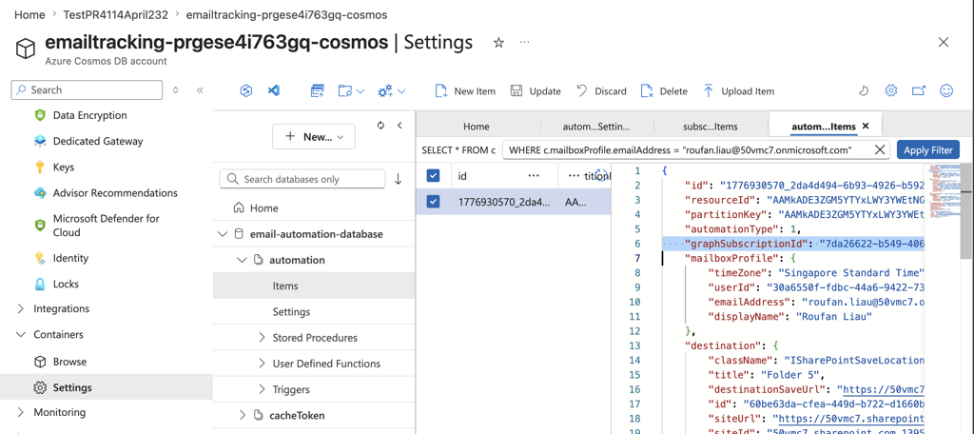Image resolution: width=974 pixels, height=434 pixels.
Task: Collapse the left menu with double chevron
Action: 200,90
